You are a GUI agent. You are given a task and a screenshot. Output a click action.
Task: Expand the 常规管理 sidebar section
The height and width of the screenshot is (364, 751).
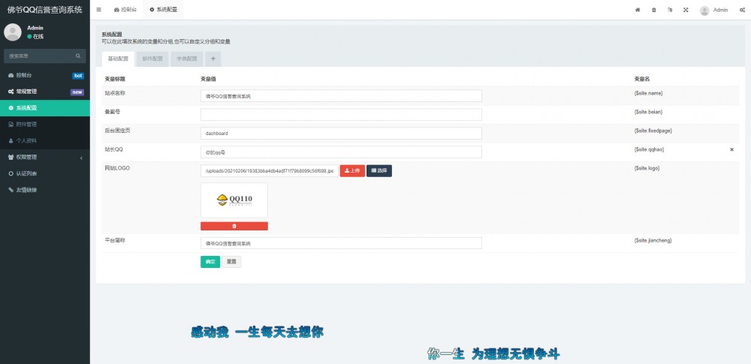[45, 92]
